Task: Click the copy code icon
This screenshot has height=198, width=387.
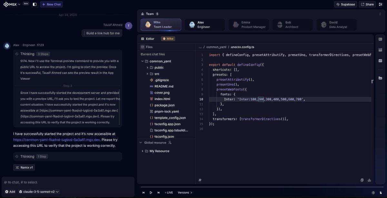Action: coord(362,180)
